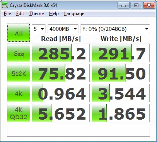
Task: Click the CrystalDiskMark title bar icon
Action: (5, 5)
